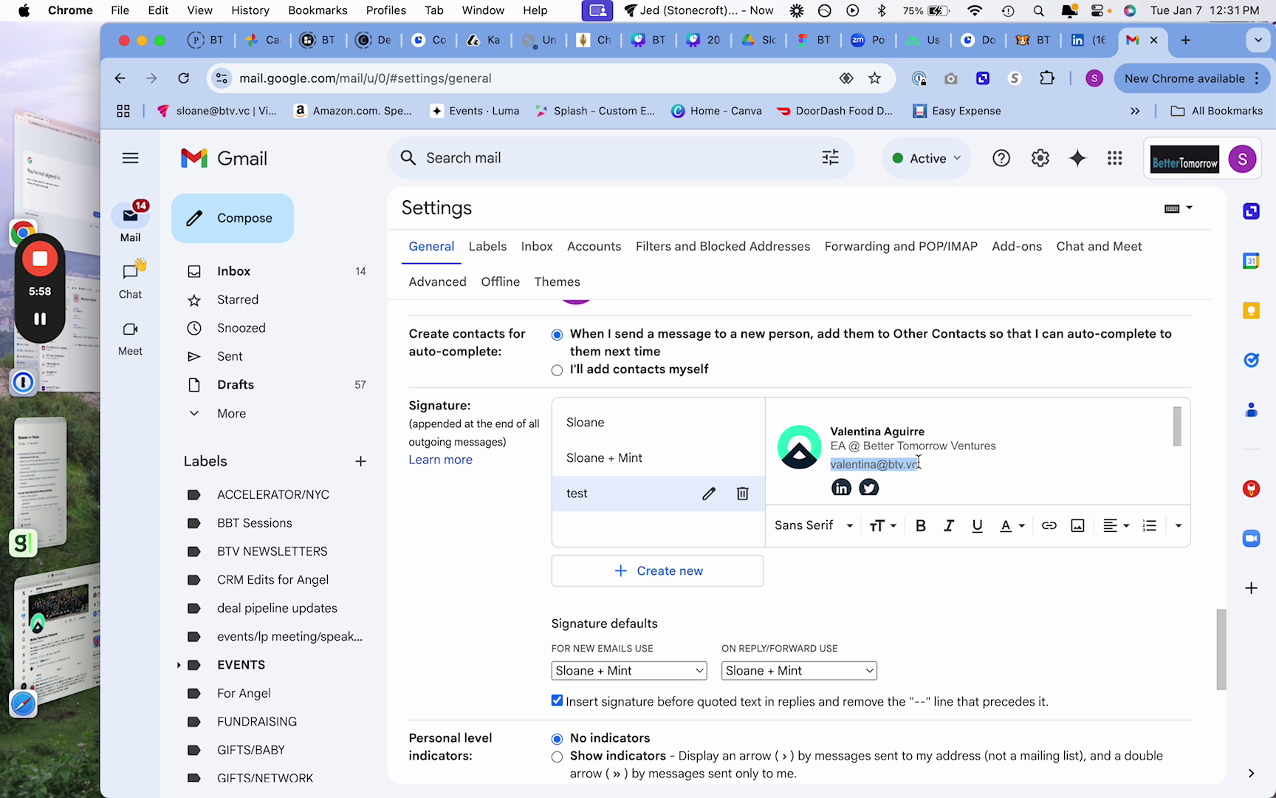Select No indicators radio option
Viewport: 1276px width, 798px height.
point(558,739)
